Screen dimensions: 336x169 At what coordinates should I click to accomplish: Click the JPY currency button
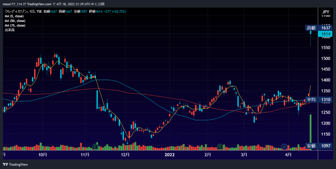(x=326, y=12)
